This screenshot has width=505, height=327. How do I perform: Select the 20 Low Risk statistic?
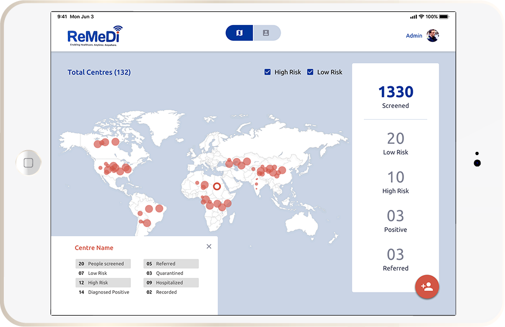tap(395, 144)
